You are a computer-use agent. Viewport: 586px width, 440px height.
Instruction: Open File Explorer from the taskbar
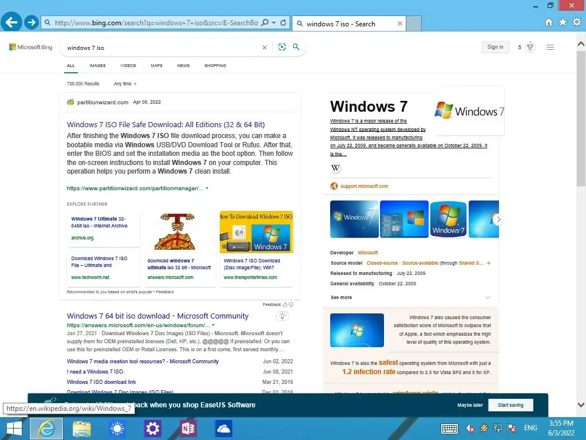point(81,429)
